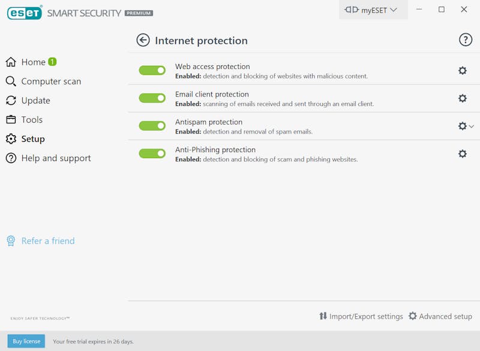Open Advanced setup

(440, 316)
